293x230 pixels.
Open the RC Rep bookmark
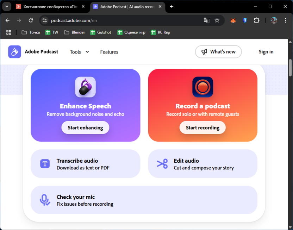pos(161,32)
